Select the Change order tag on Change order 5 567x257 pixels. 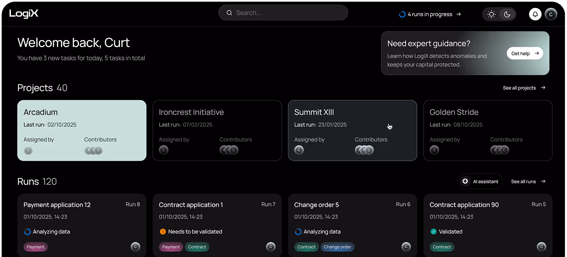tap(337, 247)
